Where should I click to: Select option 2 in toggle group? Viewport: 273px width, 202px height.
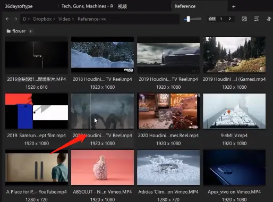[x=229, y=19]
